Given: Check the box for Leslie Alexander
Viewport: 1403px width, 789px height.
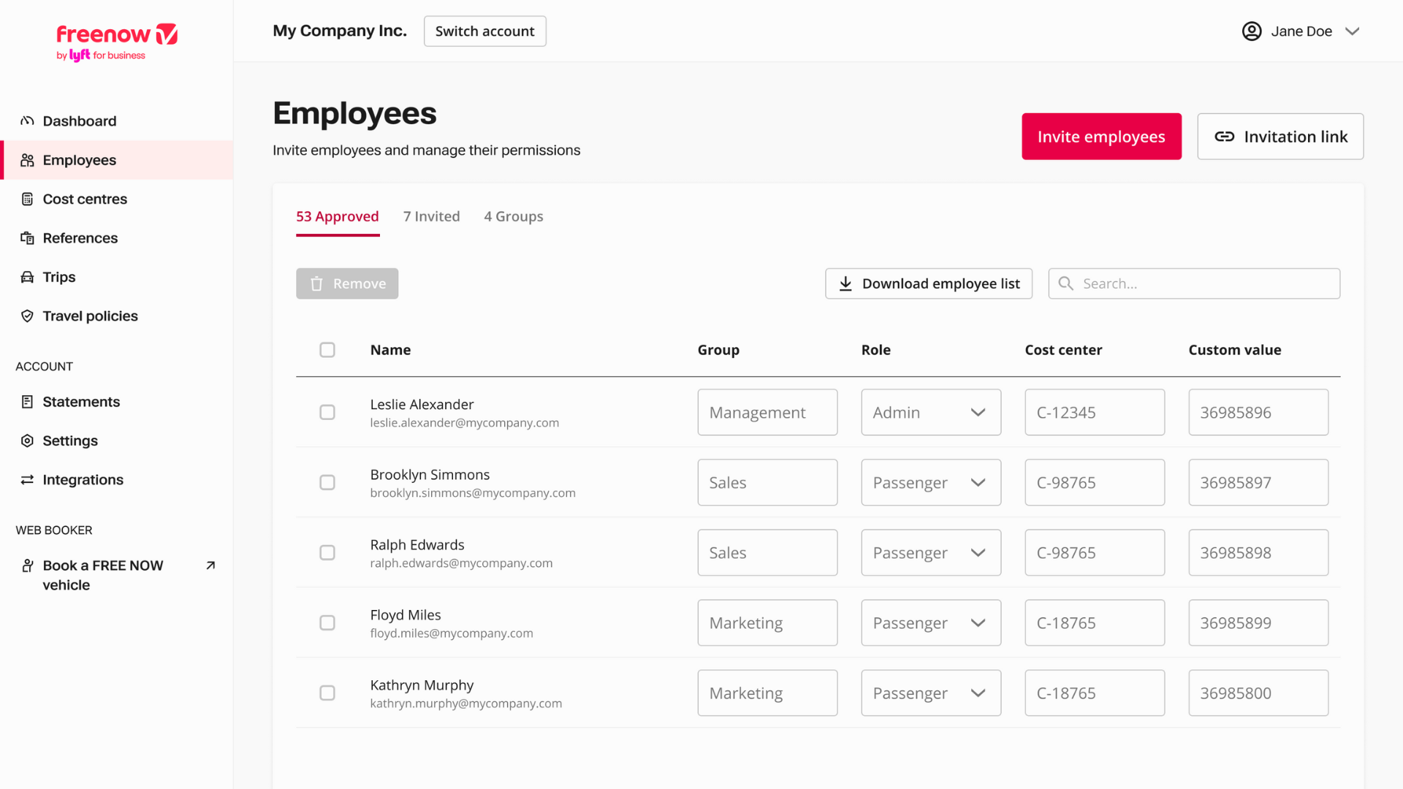Looking at the screenshot, I should (x=327, y=412).
